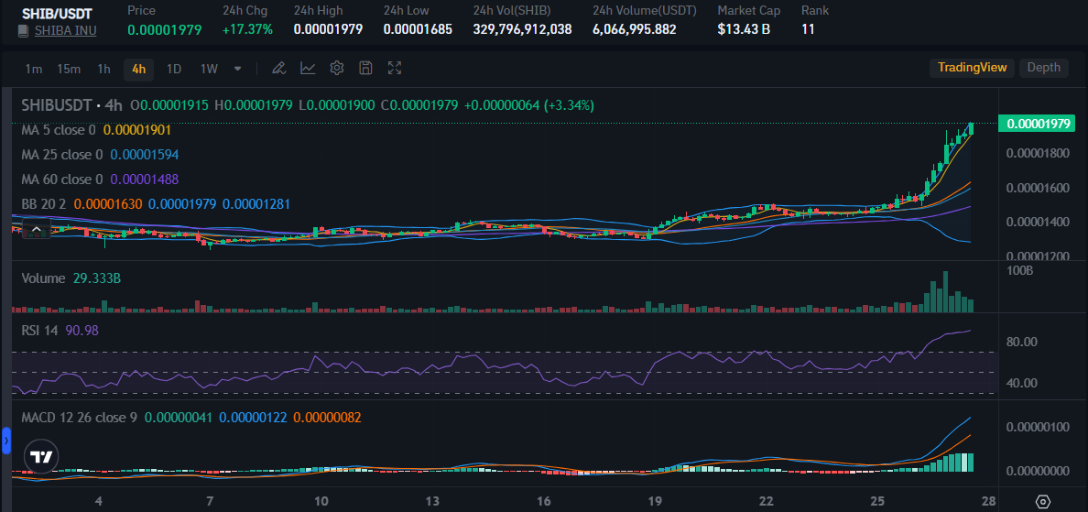Click the green Price value in header
The height and width of the screenshot is (512, 1088).
[x=165, y=30]
